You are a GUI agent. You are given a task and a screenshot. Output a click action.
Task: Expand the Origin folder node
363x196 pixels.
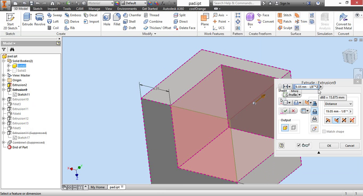(4, 80)
